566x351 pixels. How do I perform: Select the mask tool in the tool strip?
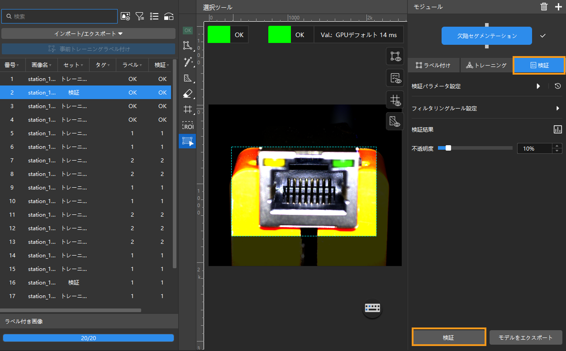point(187,78)
